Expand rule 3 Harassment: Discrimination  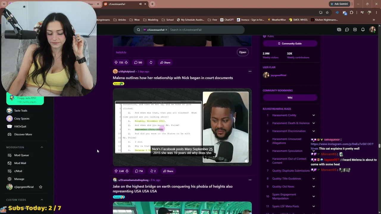click(314, 131)
